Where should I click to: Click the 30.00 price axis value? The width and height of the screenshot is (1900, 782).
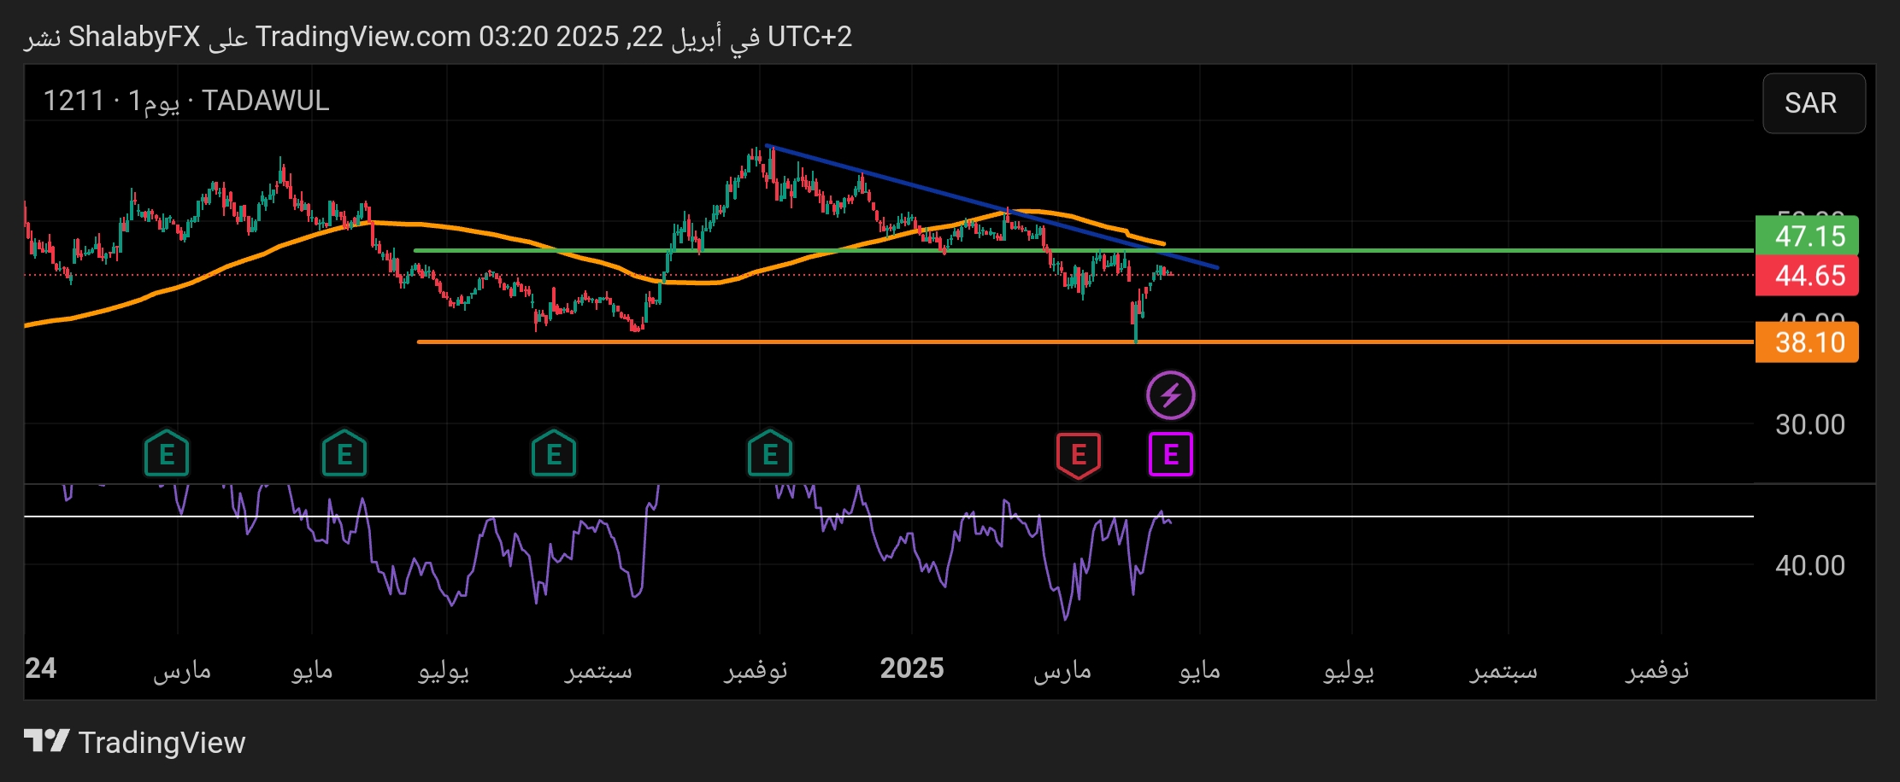1810,424
